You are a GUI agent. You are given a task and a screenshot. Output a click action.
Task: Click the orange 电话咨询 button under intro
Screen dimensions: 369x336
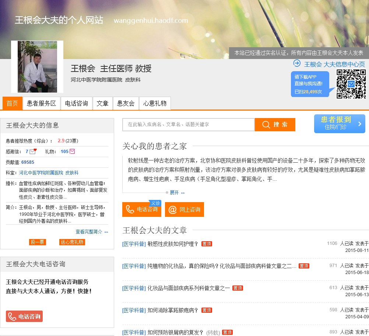coord(142,209)
